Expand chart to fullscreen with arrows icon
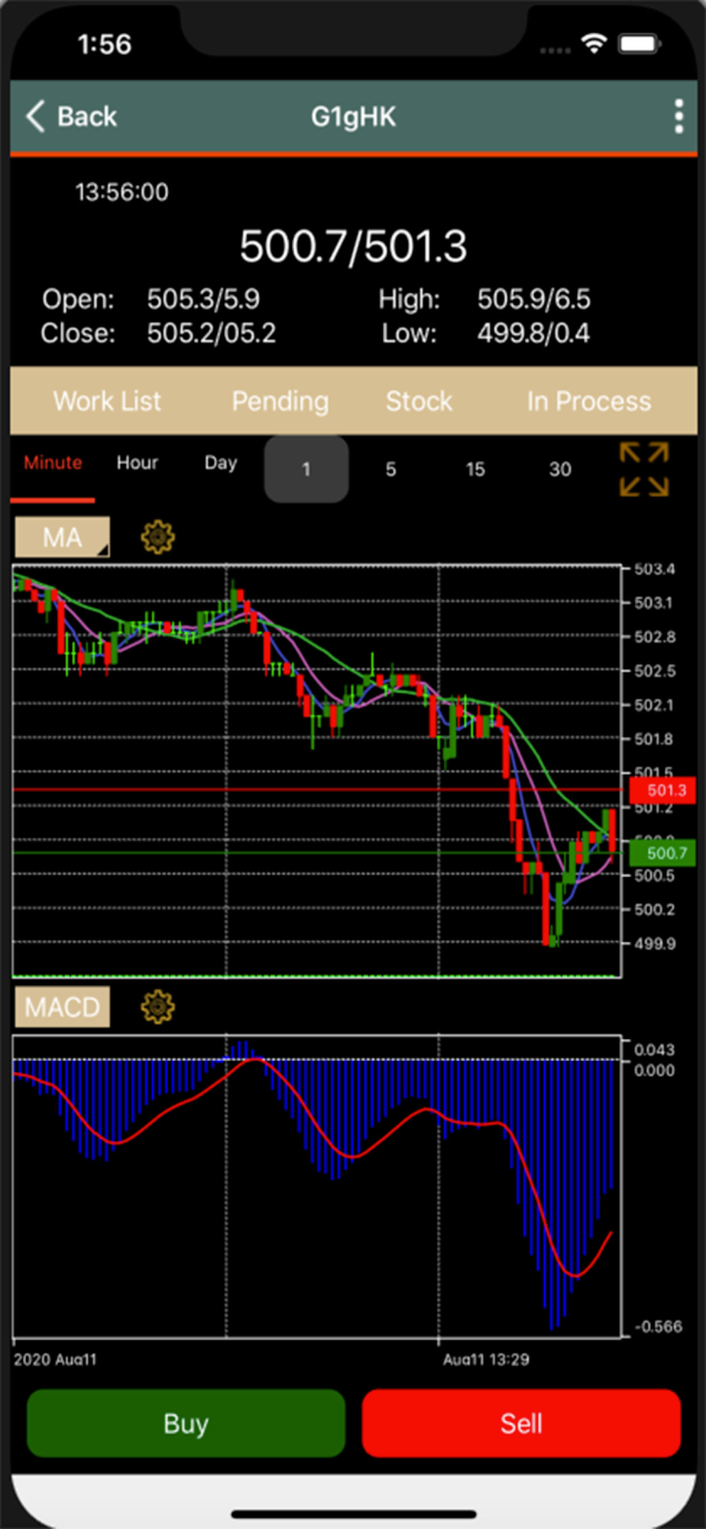 click(644, 469)
